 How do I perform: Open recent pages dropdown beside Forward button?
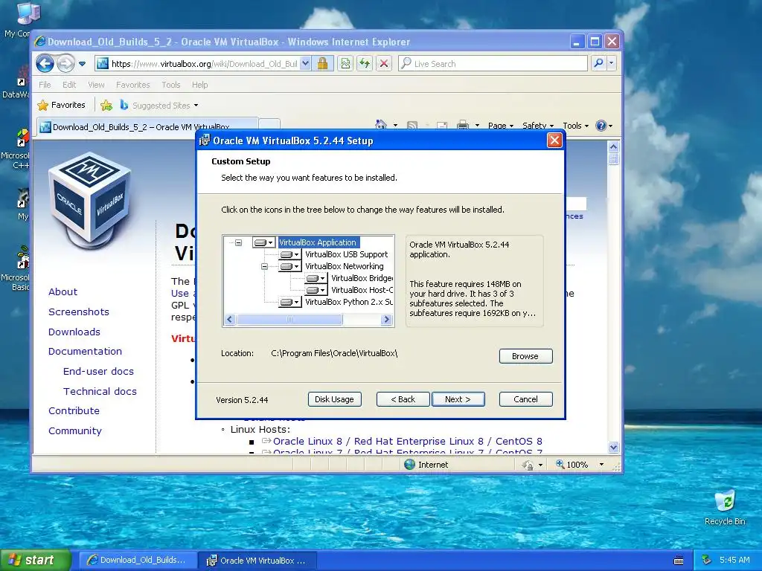[x=82, y=64]
